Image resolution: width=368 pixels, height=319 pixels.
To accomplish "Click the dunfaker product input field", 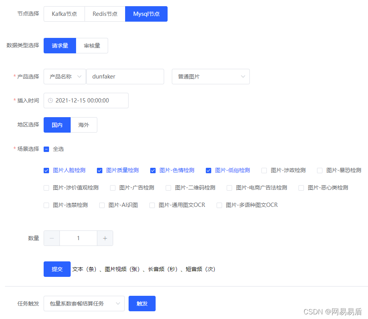I will tap(125, 77).
